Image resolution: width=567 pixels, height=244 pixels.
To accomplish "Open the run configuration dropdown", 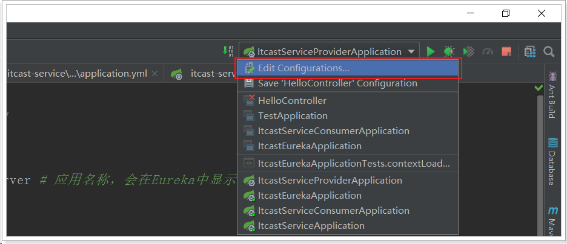I will click(x=330, y=52).
